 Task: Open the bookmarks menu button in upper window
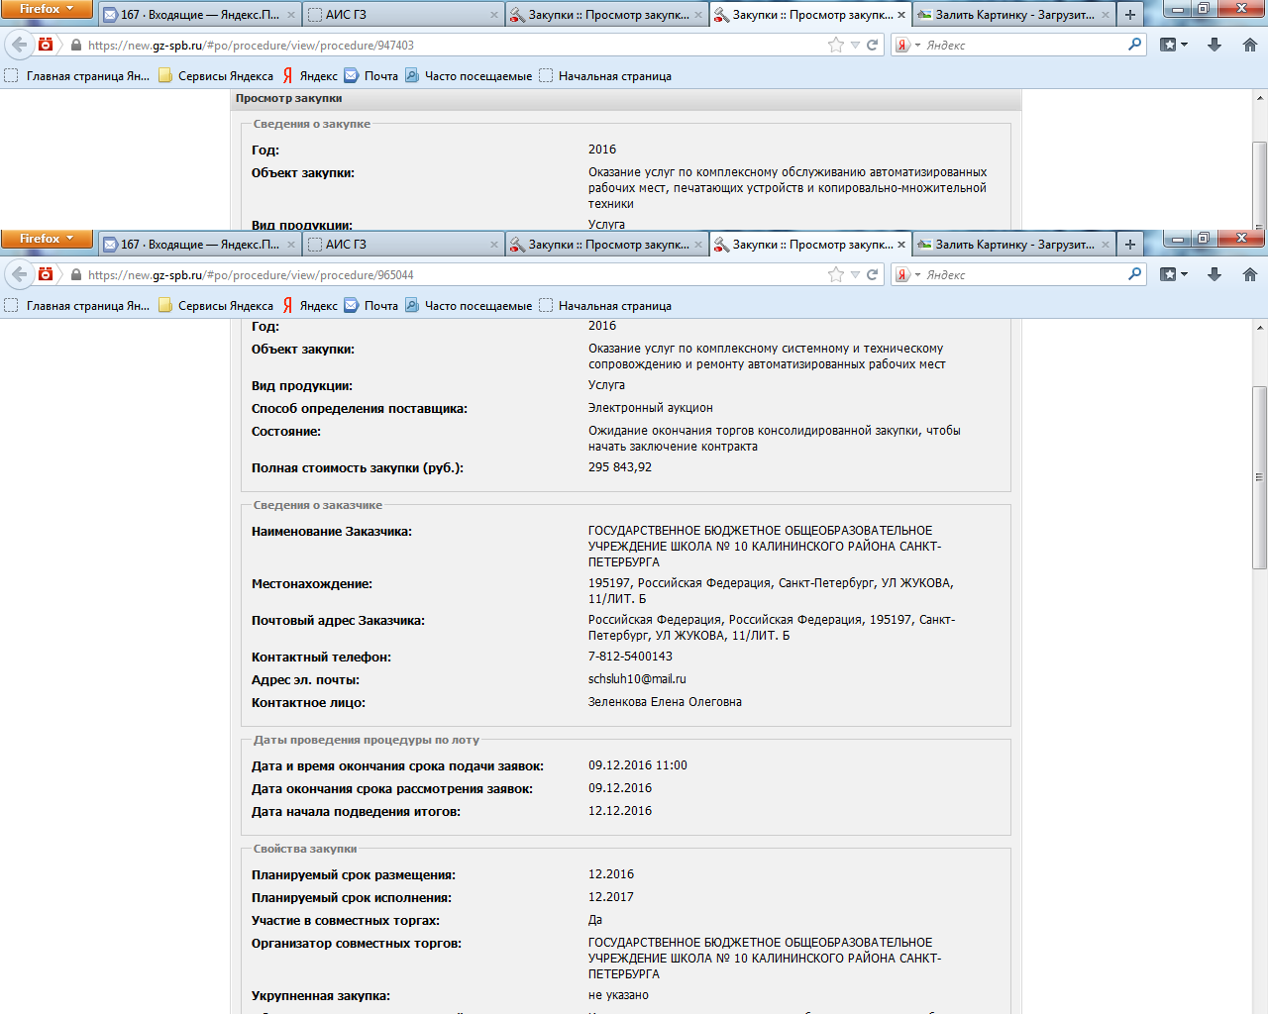coord(1173,45)
